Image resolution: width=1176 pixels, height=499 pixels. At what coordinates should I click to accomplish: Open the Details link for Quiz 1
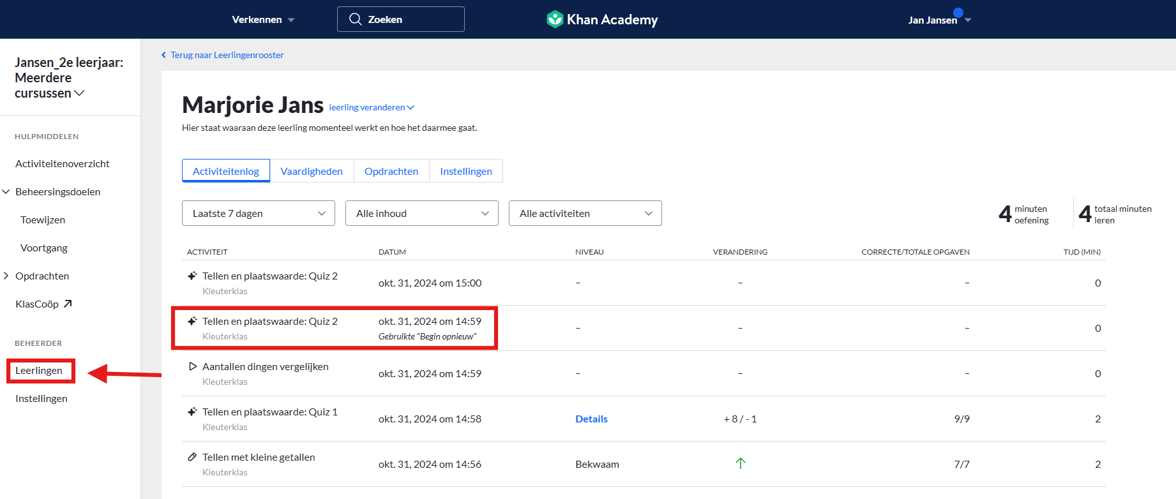tap(591, 419)
